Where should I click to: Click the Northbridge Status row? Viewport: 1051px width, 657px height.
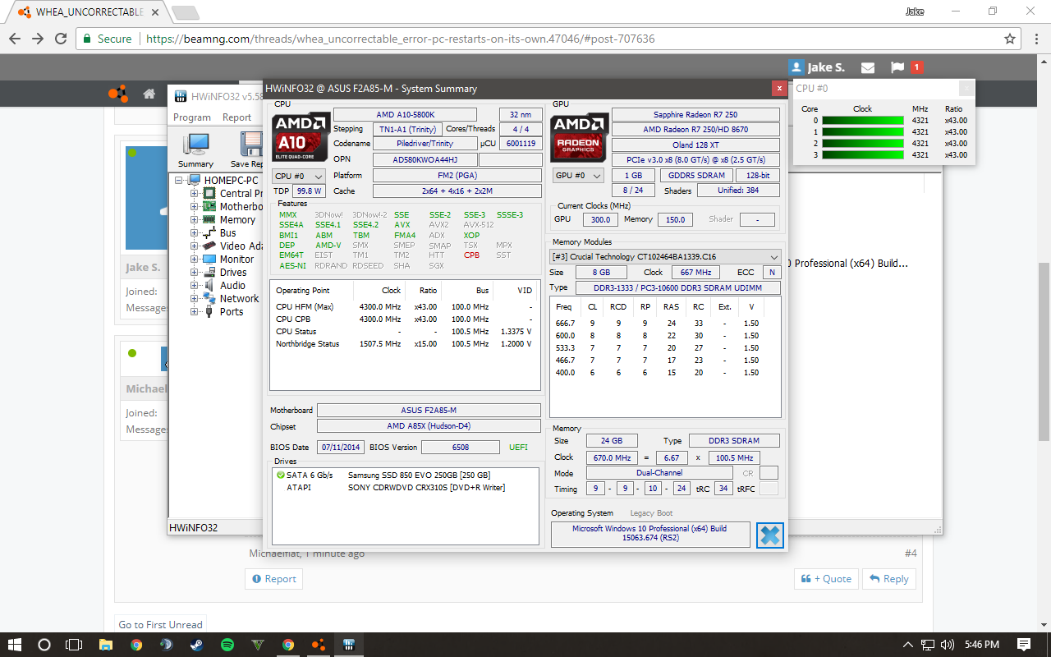[x=405, y=344]
